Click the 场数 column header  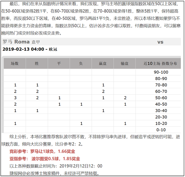pos(15,64)
